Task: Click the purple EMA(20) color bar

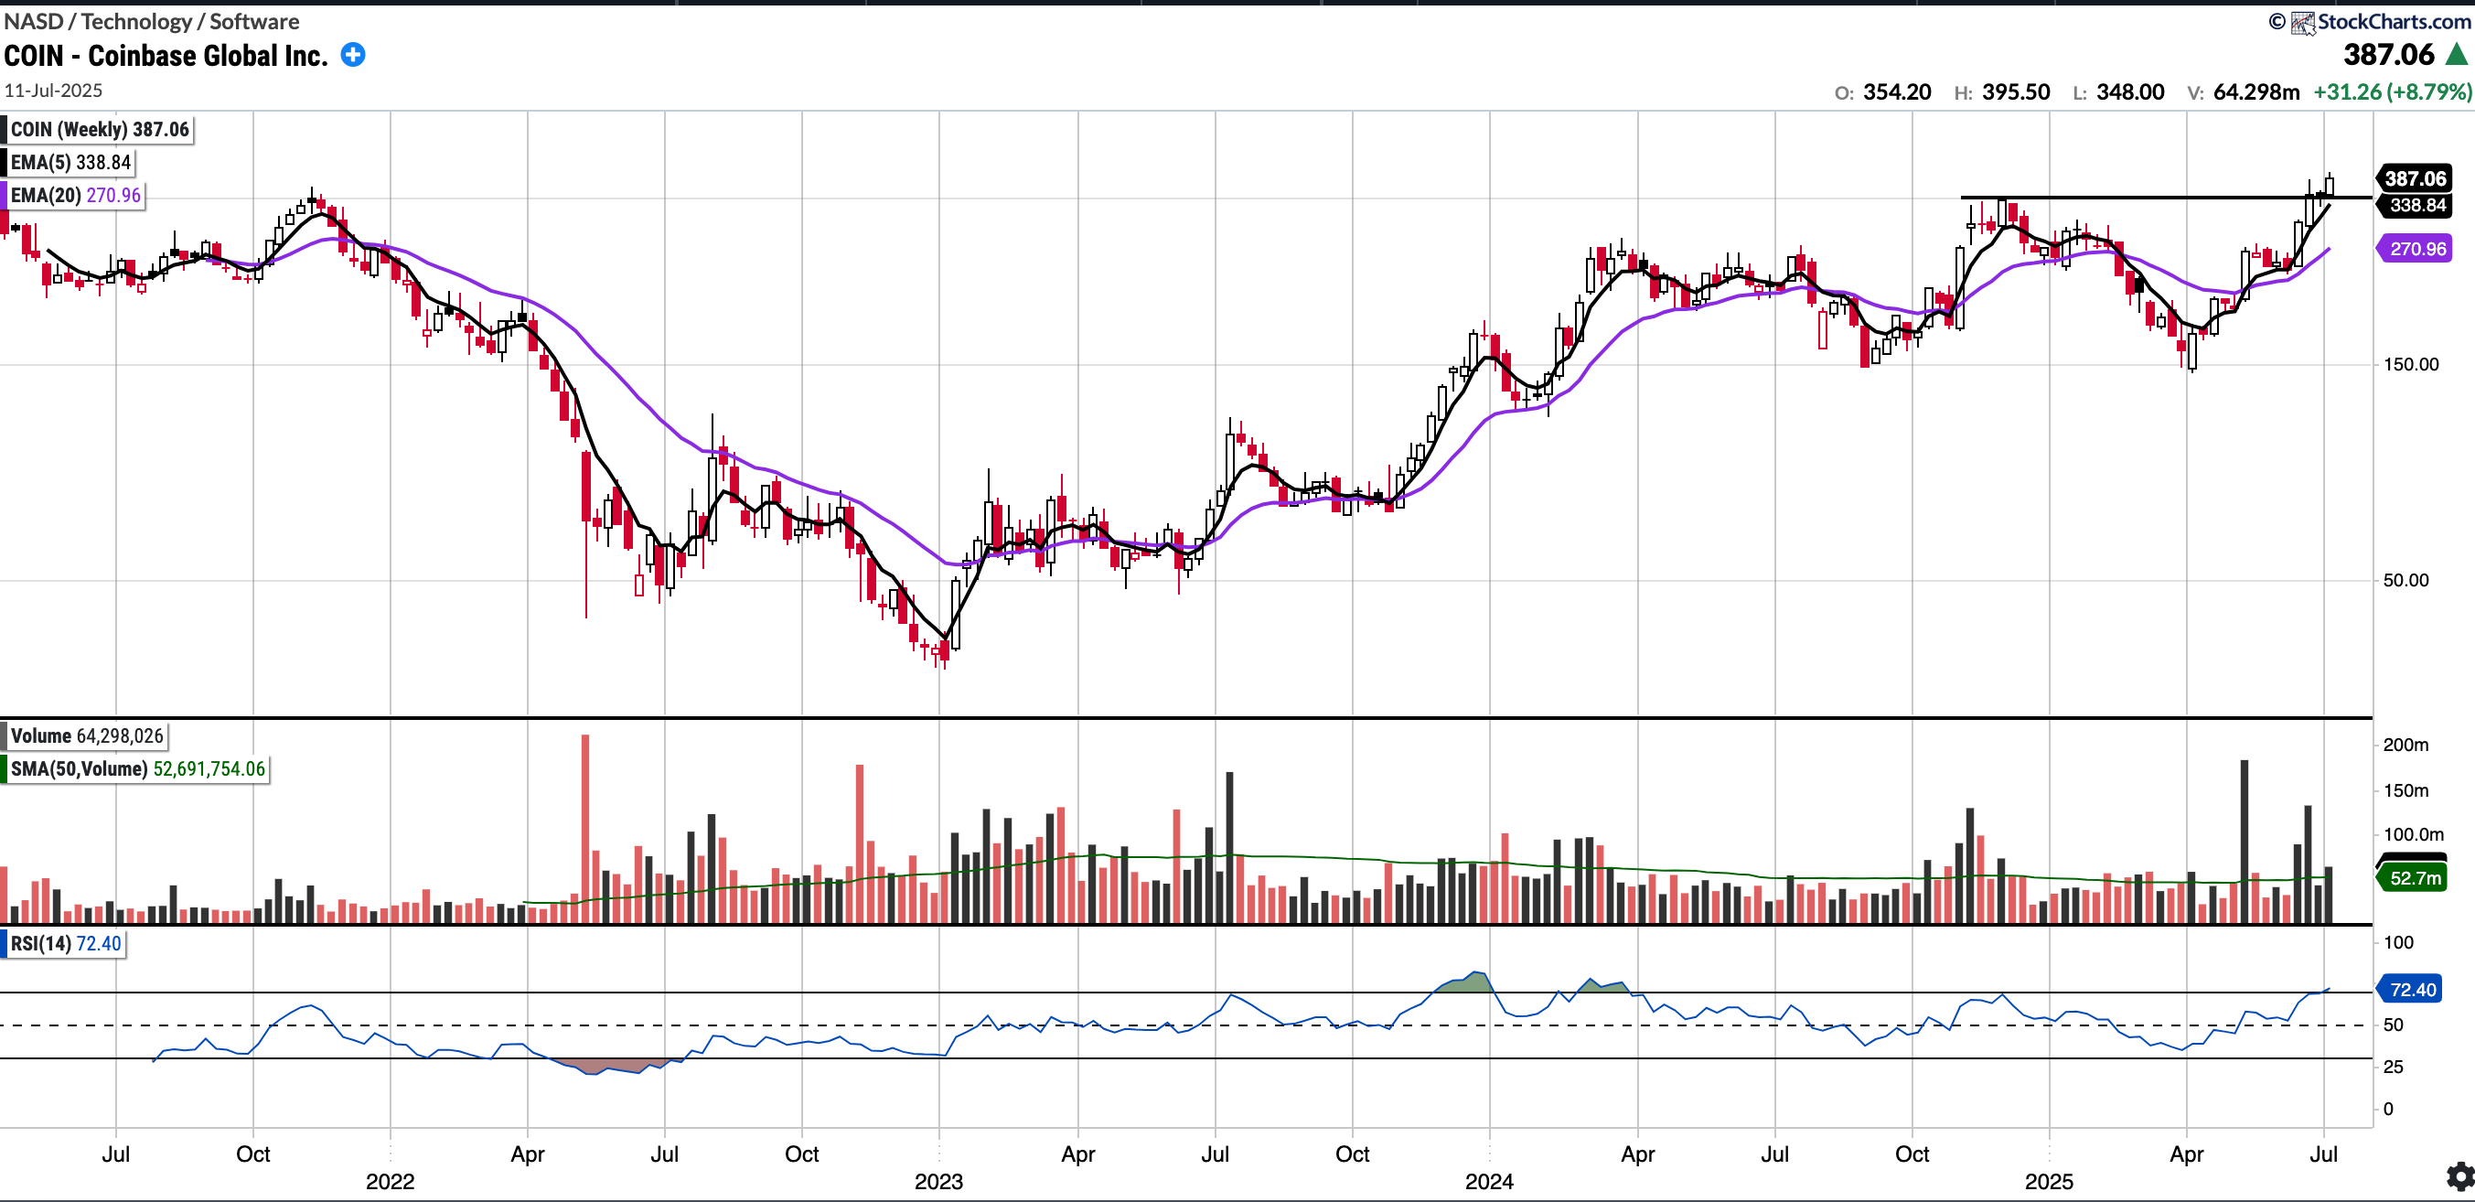Action: [x=4, y=195]
